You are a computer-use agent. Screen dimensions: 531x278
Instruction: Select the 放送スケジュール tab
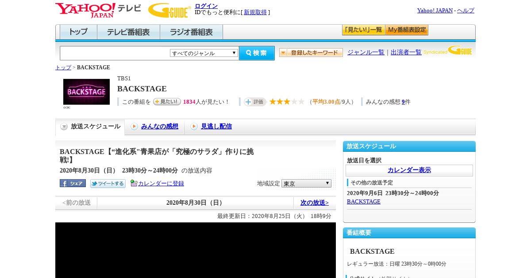pos(90,127)
